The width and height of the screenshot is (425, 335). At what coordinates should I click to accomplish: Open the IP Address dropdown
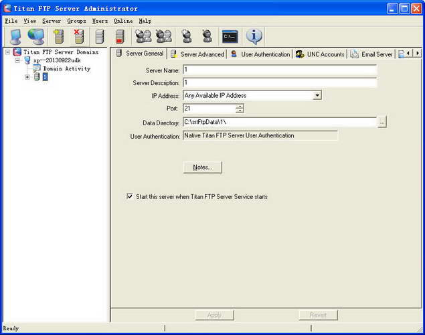pos(317,96)
